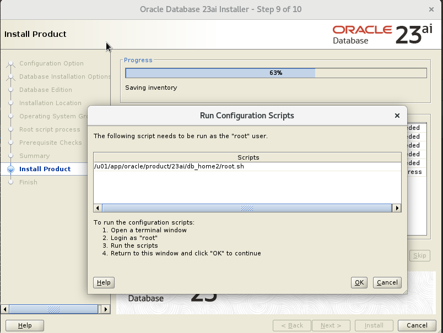This screenshot has height=333, width=443.
Task: Select the Configuration Option step
Action: tap(51, 63)
